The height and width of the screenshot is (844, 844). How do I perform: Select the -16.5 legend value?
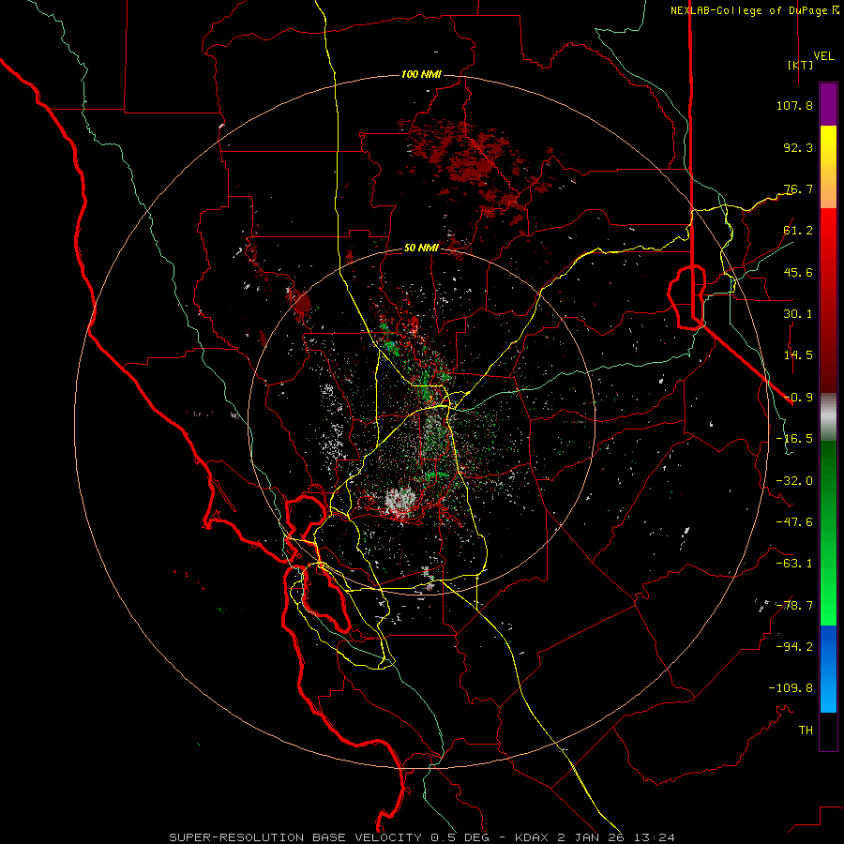click(x=794, y=439)
